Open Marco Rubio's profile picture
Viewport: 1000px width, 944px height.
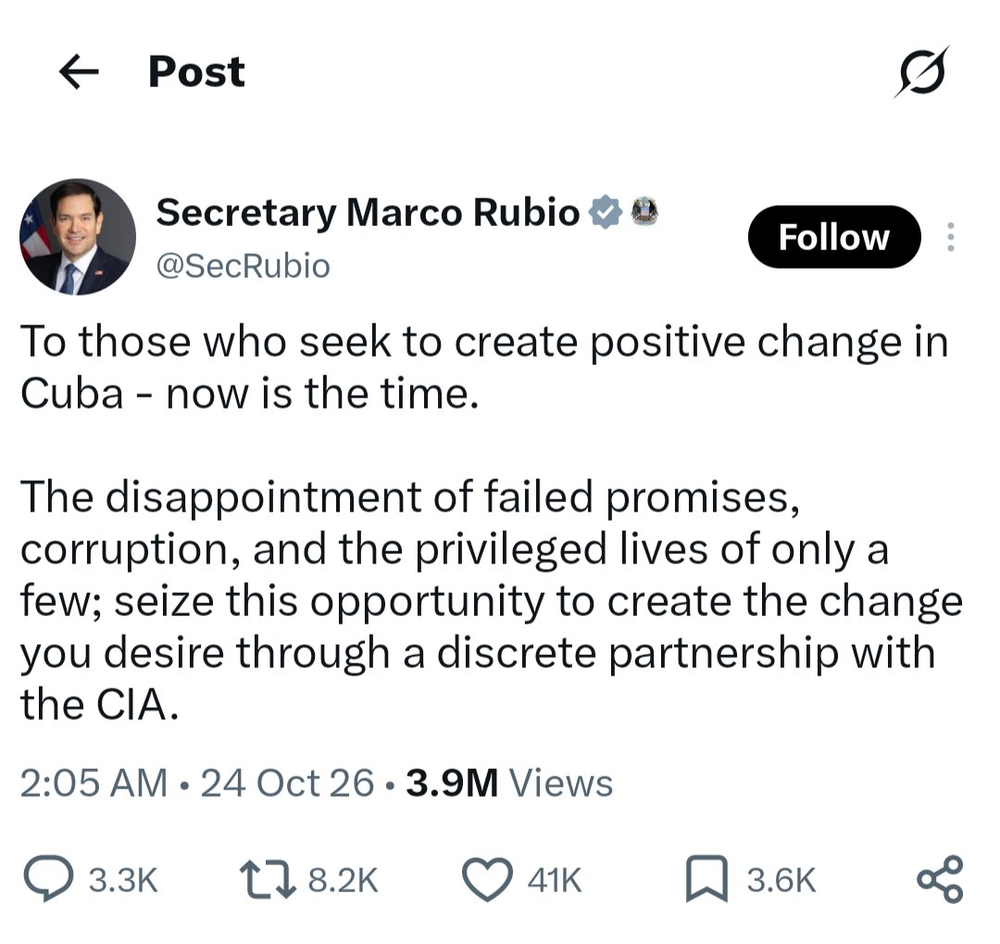point(78,237)
